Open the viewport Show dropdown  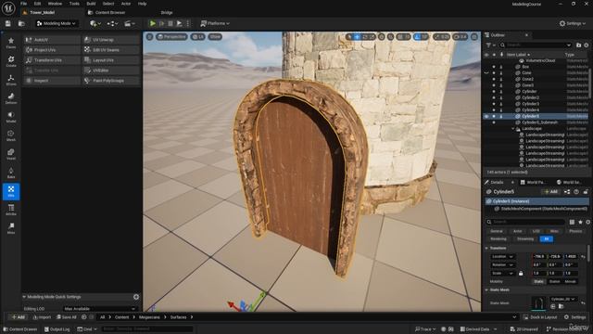click(215, 37)
